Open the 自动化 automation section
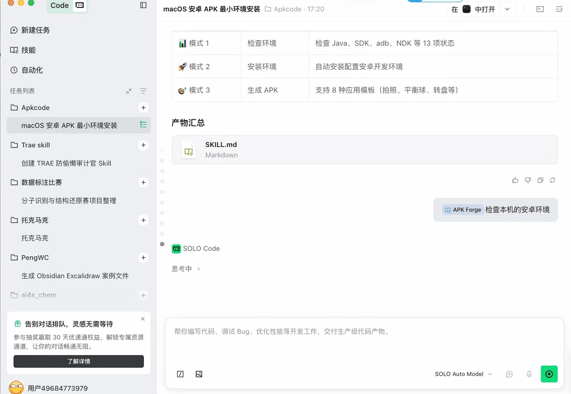 click(26, 70)
